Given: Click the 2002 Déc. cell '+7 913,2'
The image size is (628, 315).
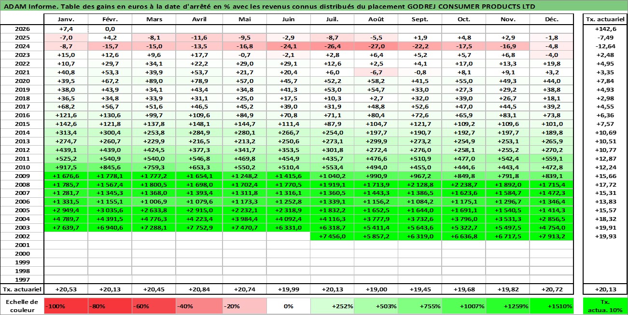Looking at the screenshot, I should click(x=552, y=236).
